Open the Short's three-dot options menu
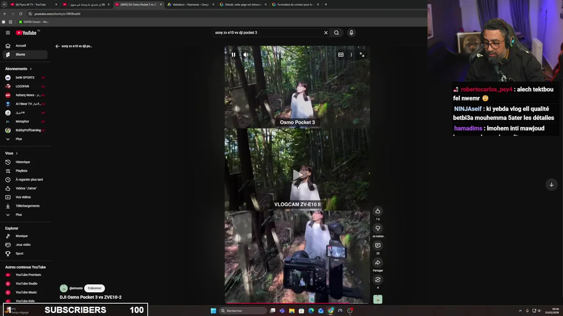Screen dimensions: 563x316 point(351,55)
